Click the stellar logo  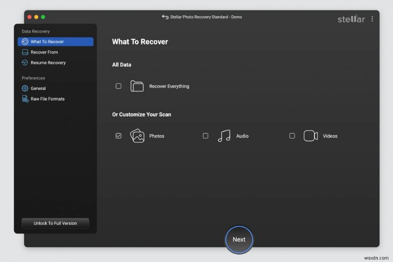click(351, 19)
